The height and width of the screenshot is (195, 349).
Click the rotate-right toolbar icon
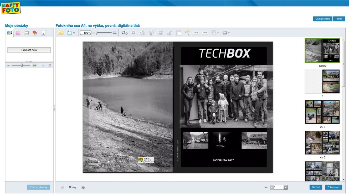click(151, 33)
